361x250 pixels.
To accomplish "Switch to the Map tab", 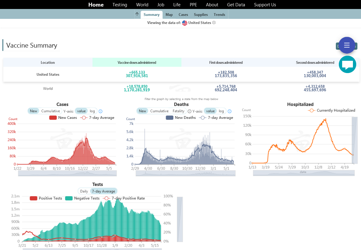I will point(169,15).
